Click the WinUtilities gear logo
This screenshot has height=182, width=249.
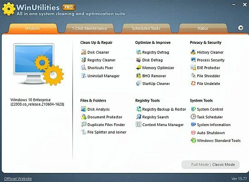pyautogui.click(x=9, y=9)
